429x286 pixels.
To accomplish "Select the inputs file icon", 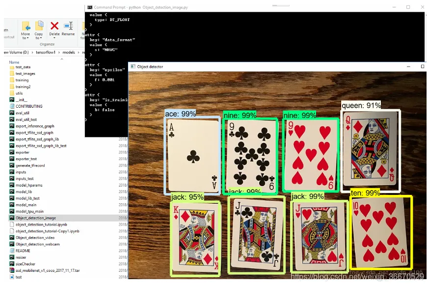I will tap(12, 172).
